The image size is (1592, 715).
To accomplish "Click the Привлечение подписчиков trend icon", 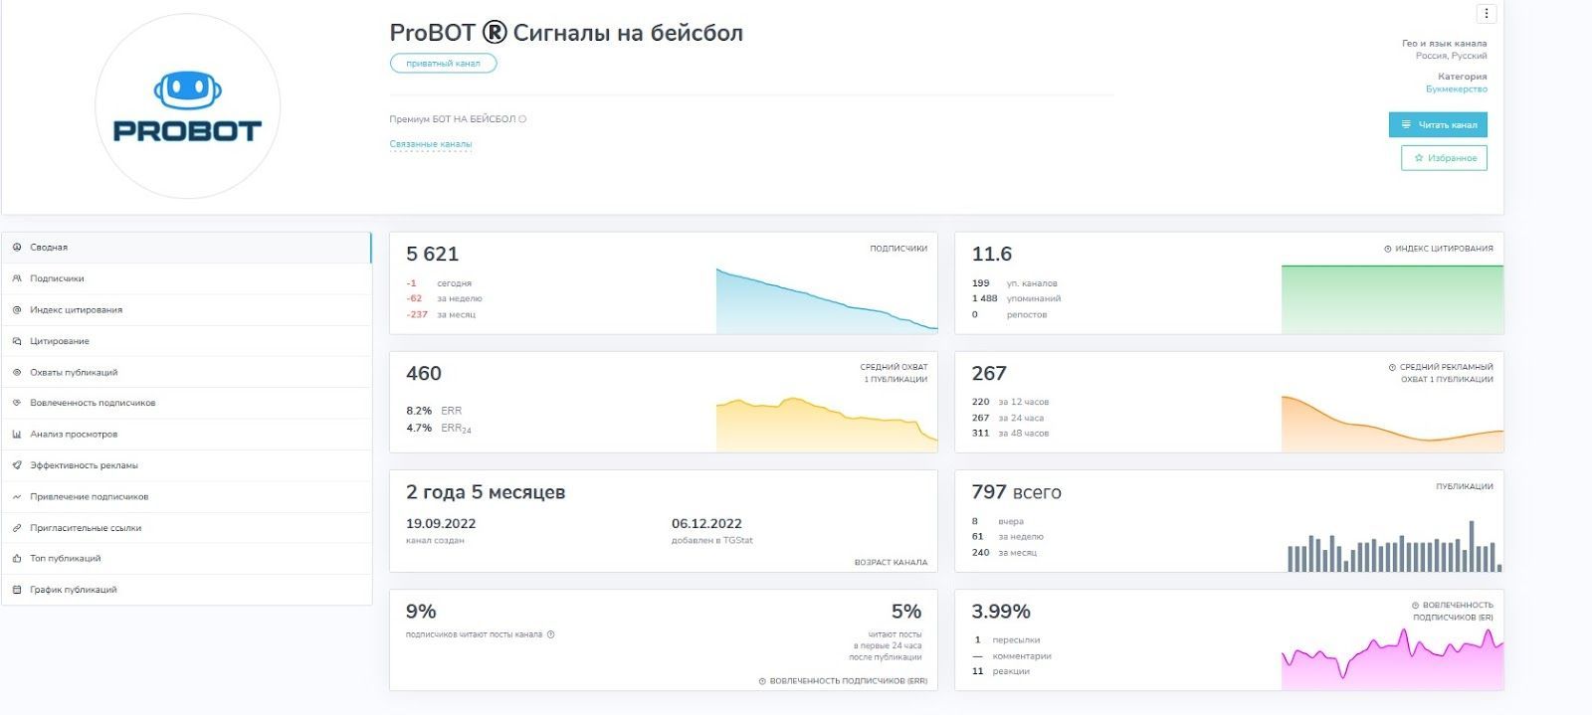I will (x=17, y=496).
